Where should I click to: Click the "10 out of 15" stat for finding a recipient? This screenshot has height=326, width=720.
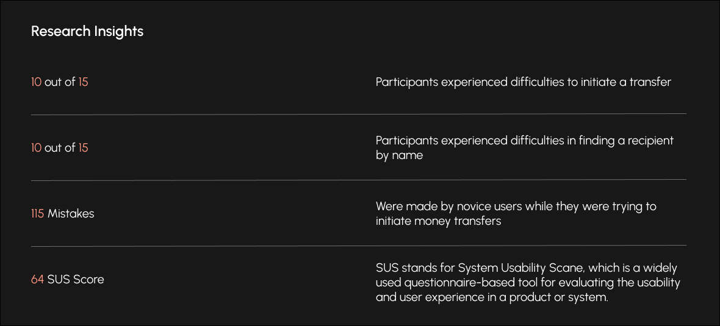pos(60,147)
